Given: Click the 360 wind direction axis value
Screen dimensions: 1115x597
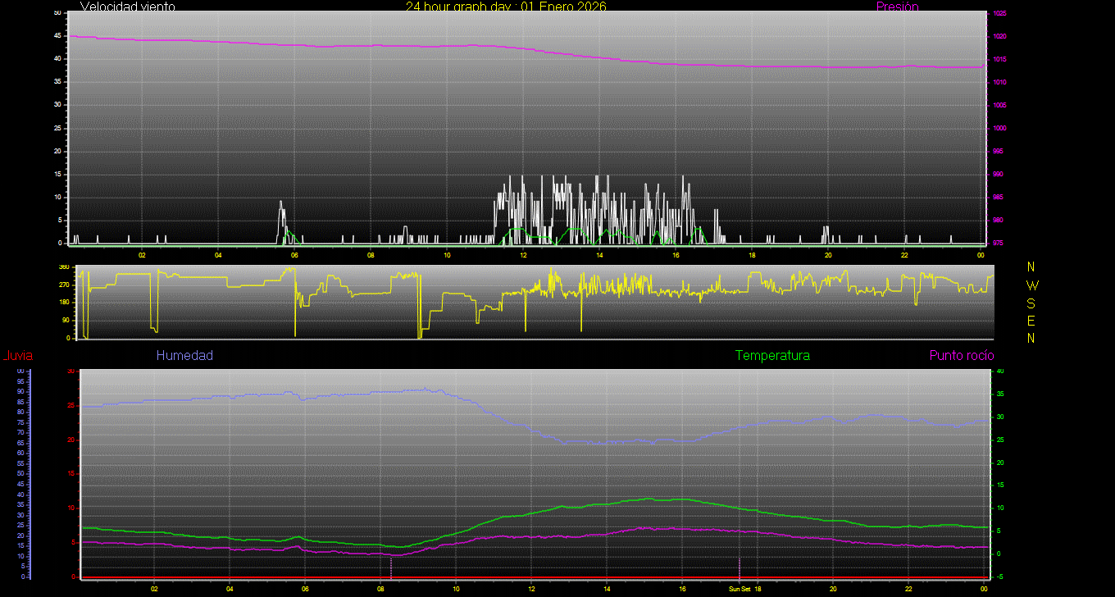Looking at the screenshot, I should (64, 267).
